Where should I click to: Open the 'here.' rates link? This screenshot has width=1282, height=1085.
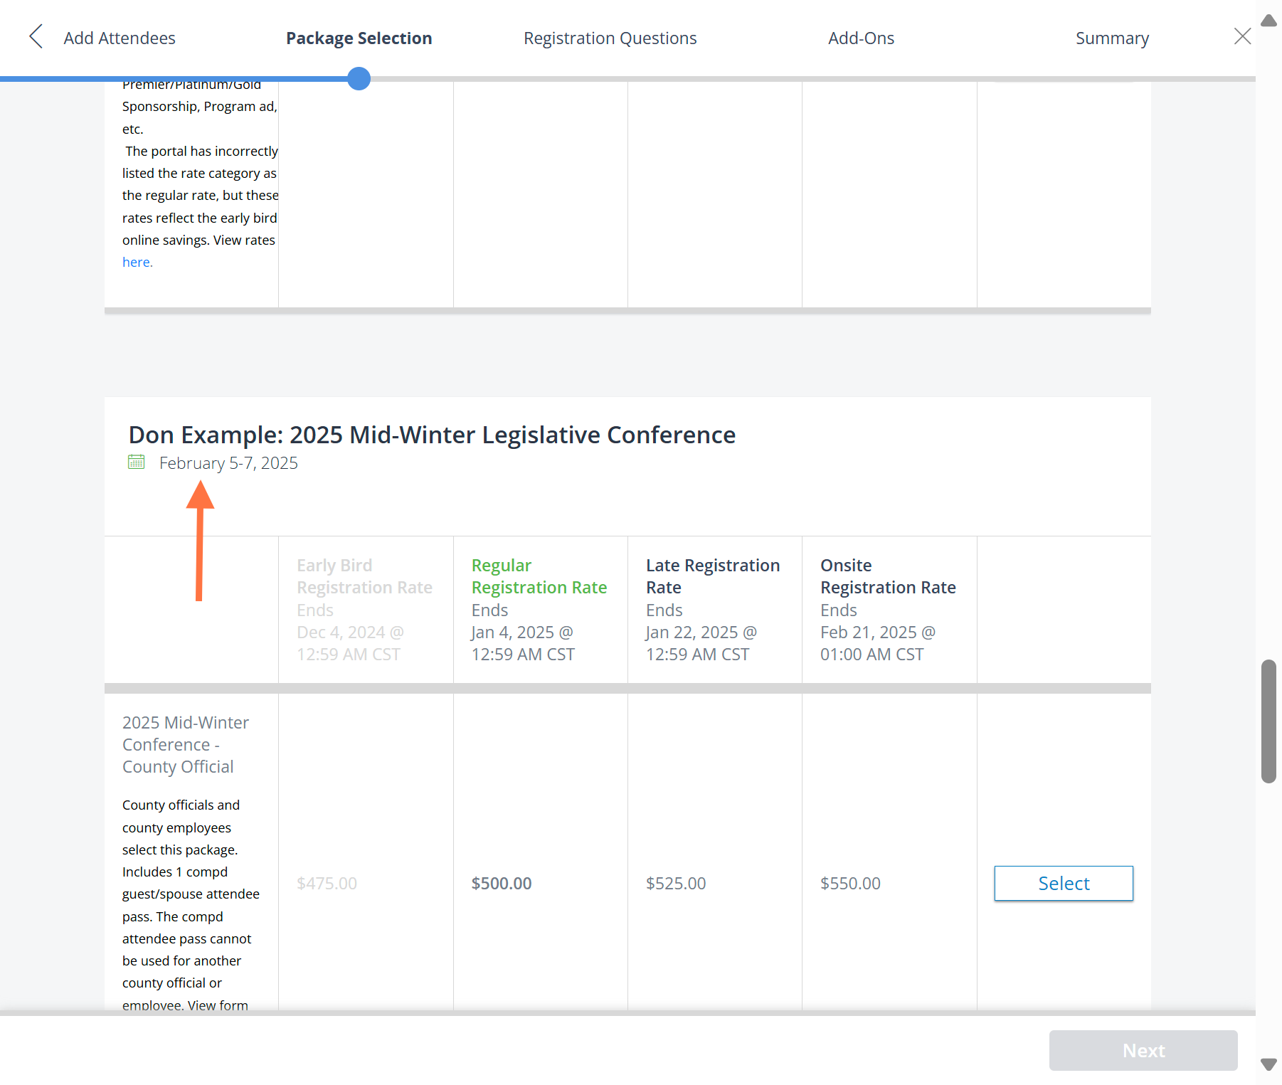click(137, 262)
